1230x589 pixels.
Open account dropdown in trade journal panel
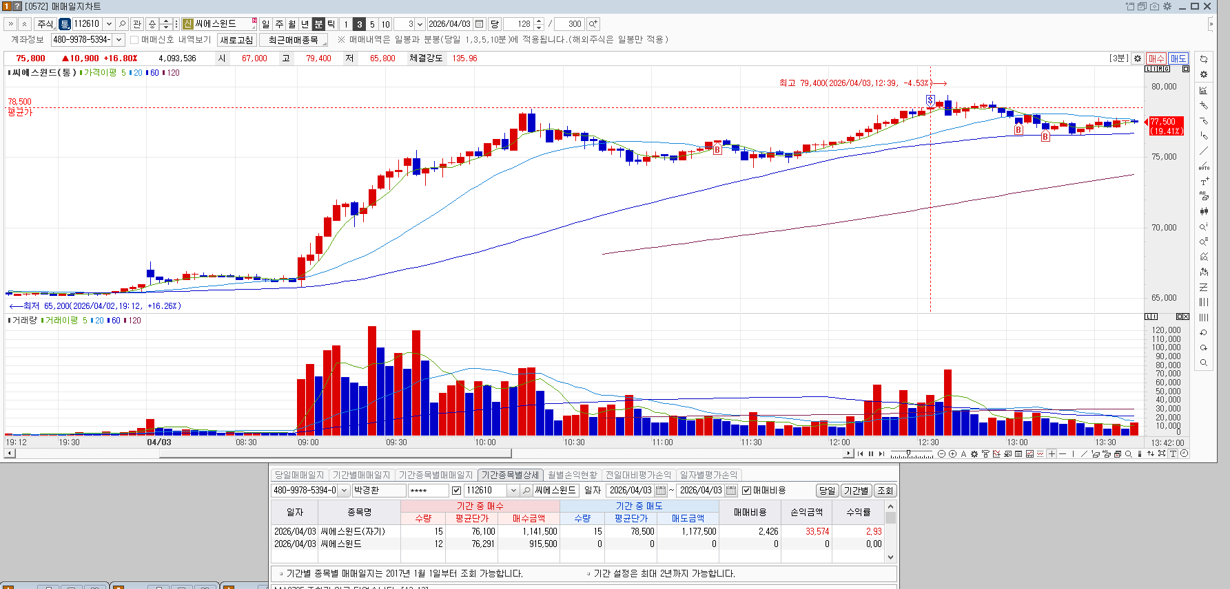[x=344, y=491]
